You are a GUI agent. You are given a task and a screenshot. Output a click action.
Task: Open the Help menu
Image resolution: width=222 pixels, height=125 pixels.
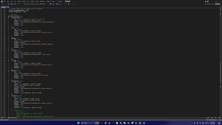click(x=53, y=1)
